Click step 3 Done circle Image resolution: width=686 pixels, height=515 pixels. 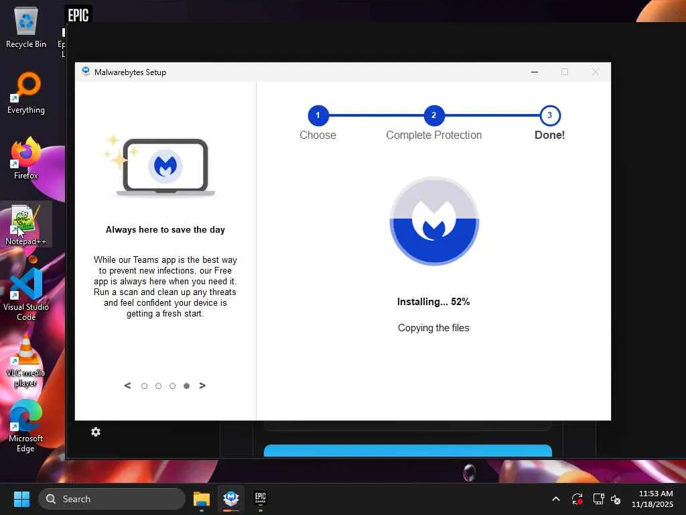pyautogui.click(x=550, y=115)
